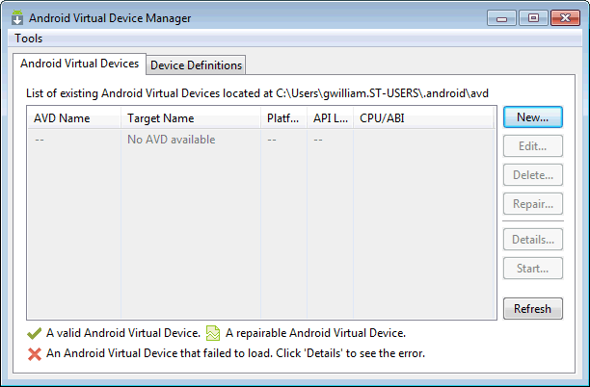Click the 'failed to load' legend text
Viewport: 590px width, 387px height.
tap(235, 353)
